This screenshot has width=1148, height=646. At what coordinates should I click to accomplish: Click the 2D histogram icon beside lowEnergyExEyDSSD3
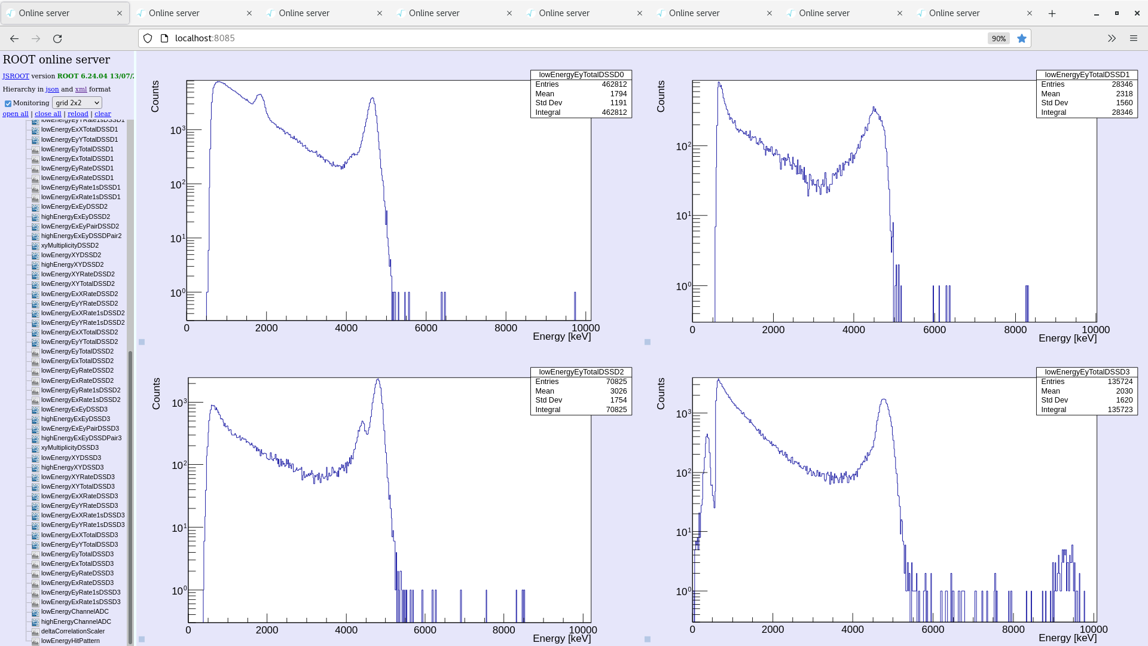[x=35, y=410]
